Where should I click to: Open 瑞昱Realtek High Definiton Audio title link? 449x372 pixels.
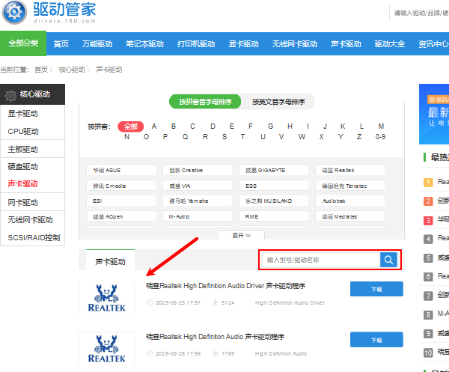point(215,337)
